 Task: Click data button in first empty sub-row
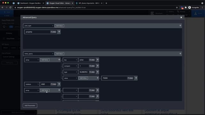tap(92, 90)
